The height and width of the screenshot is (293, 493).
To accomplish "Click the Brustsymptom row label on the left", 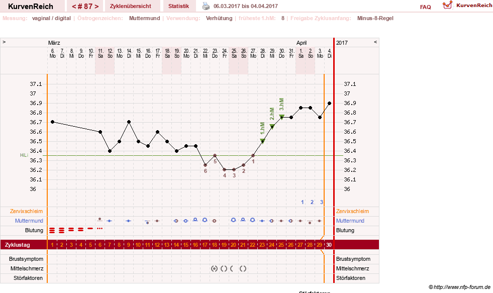I will click(x=26, y=259).
